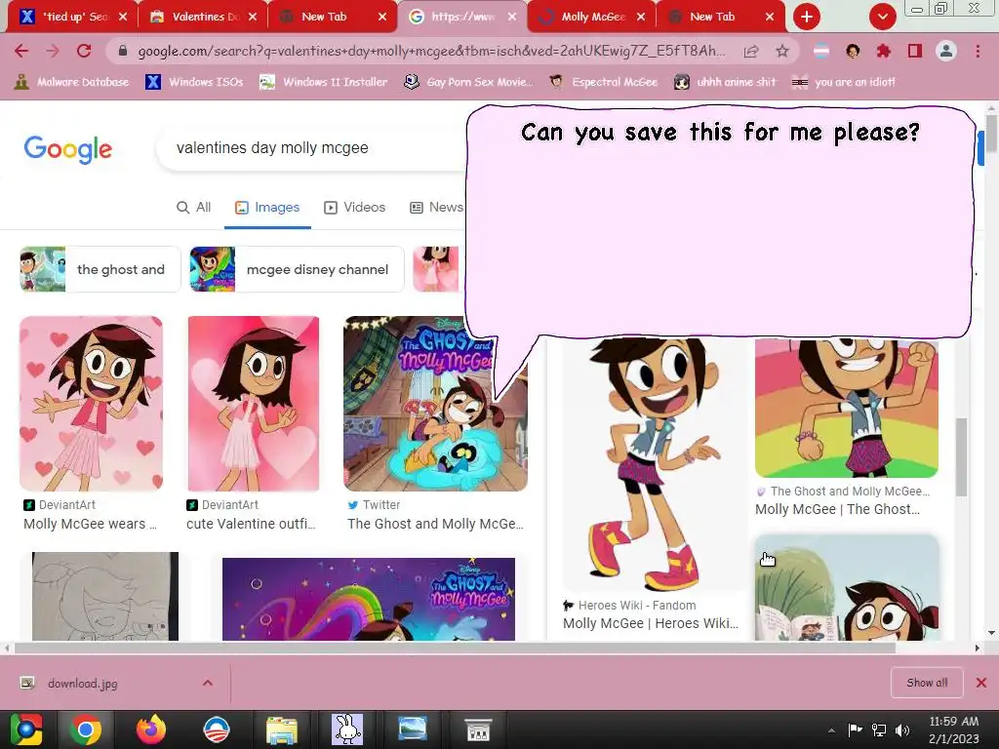Screen dimensions: 999x749
Task: Open you are an idiot bookmark
Action: [843, 82]
